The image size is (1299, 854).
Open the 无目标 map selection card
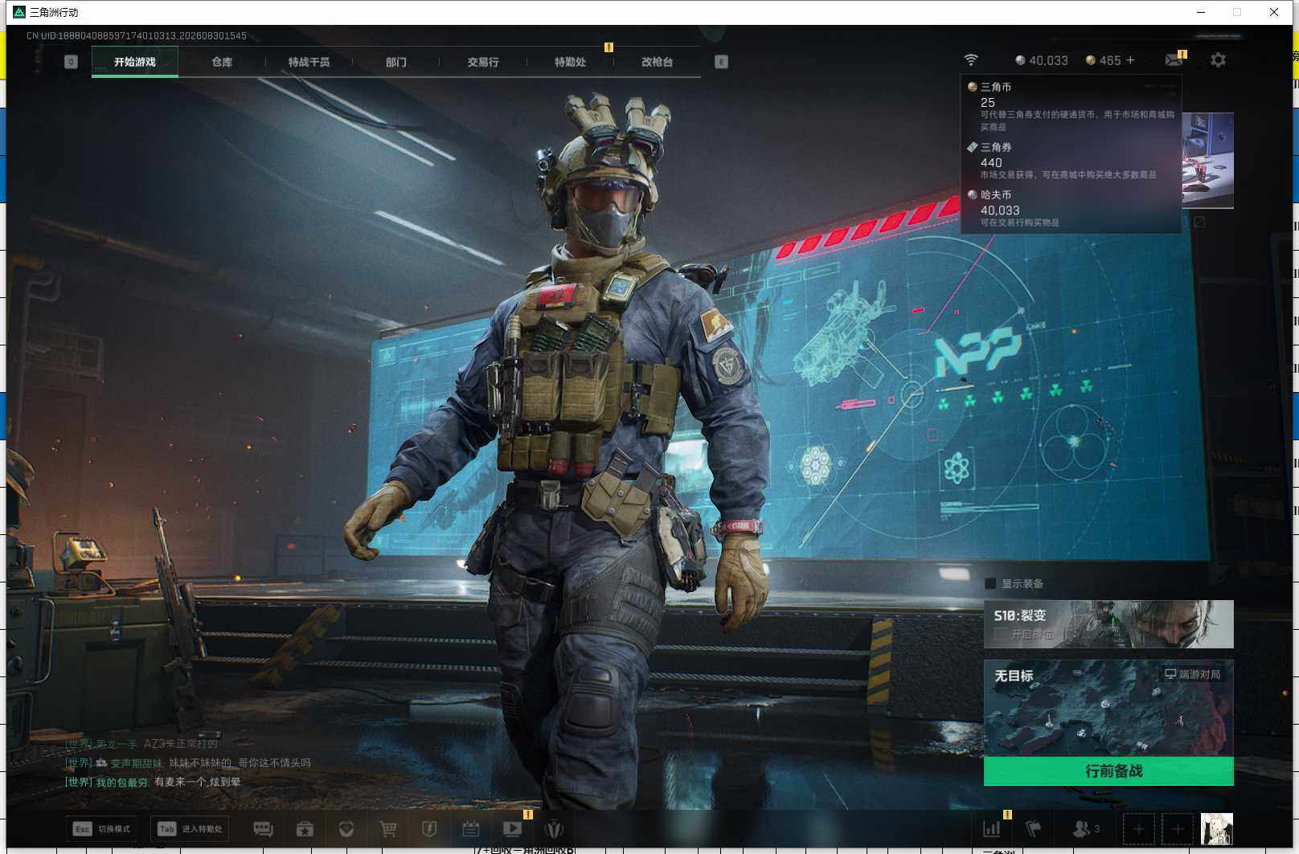pyautogui.click(x=1108, y=709)
